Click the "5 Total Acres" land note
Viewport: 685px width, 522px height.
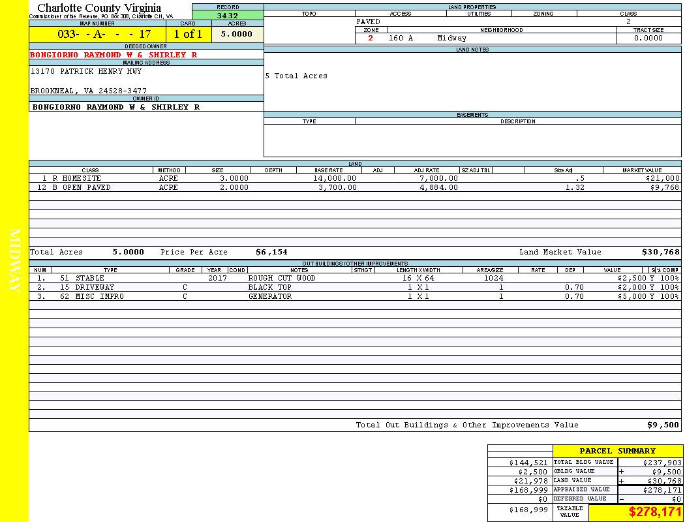point(296,76)
